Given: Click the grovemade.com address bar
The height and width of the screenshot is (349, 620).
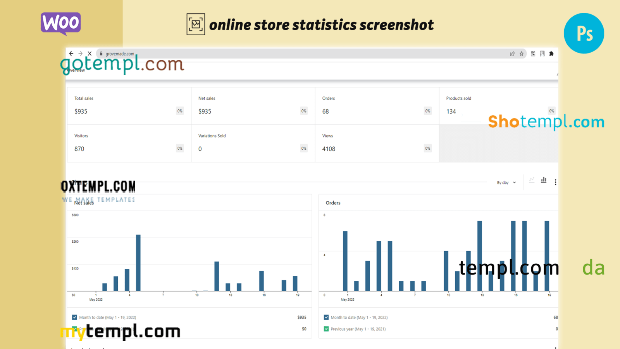Looking at the screenshot, I should [271, 54].
